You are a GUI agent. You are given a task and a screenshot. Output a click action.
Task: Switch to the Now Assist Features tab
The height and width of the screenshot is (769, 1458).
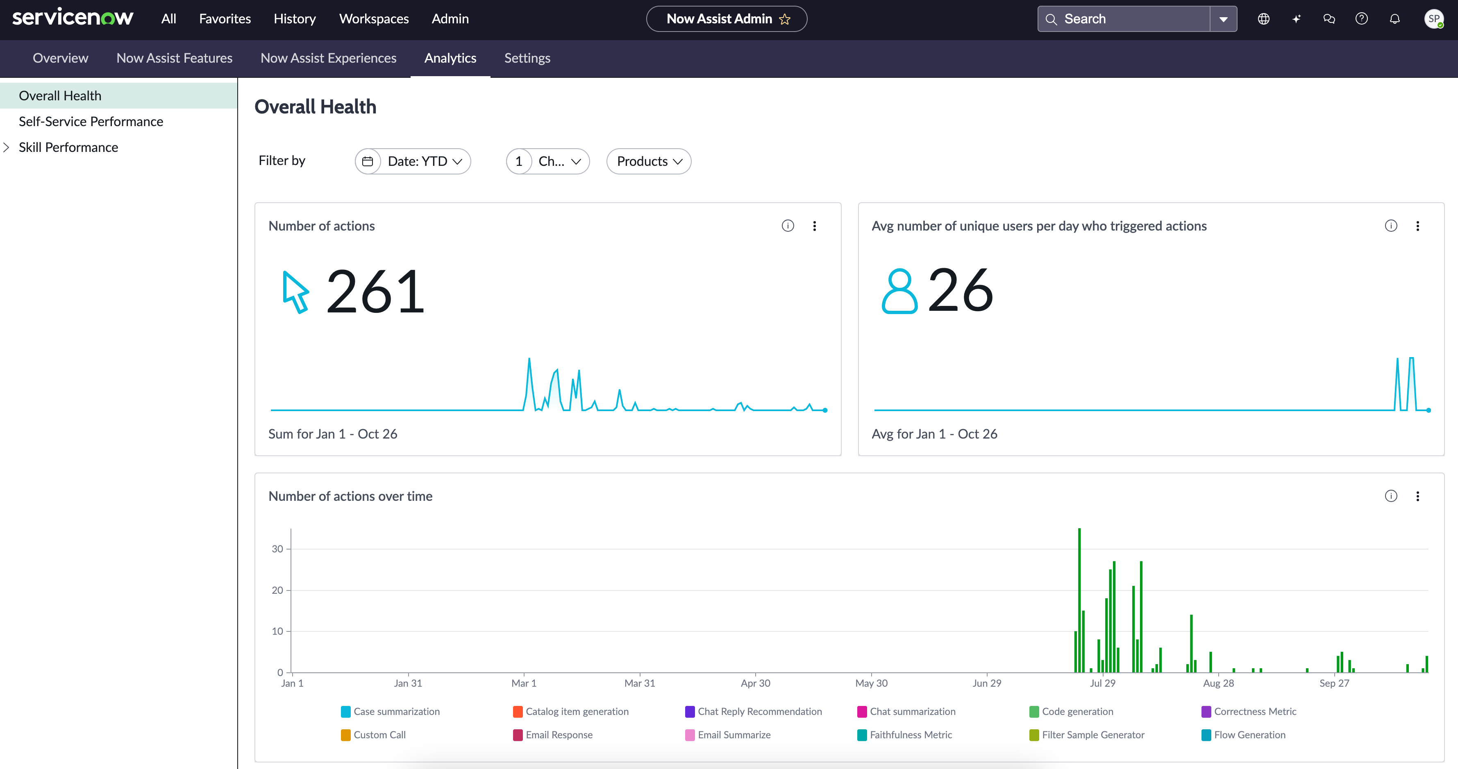pyautogui.click(x=174, y=58)
